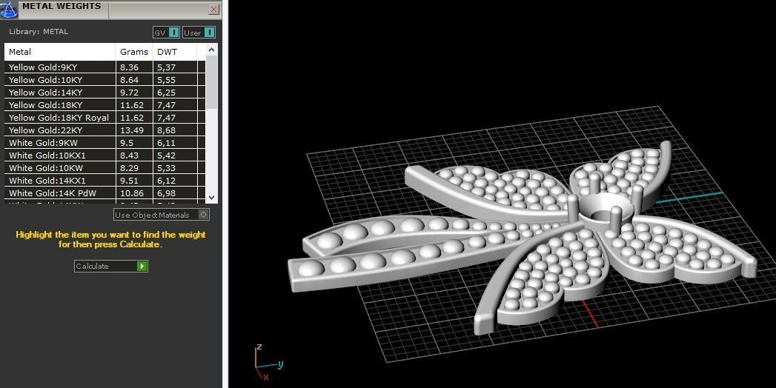Click the 10.86 grams value
Image resolution: width=776 pixels, height=388 pixels.
[x=132, y=193]
